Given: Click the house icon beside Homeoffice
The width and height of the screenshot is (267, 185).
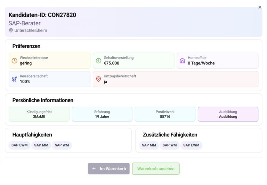Looking at the screenshot, I should (x=183, y=61).
